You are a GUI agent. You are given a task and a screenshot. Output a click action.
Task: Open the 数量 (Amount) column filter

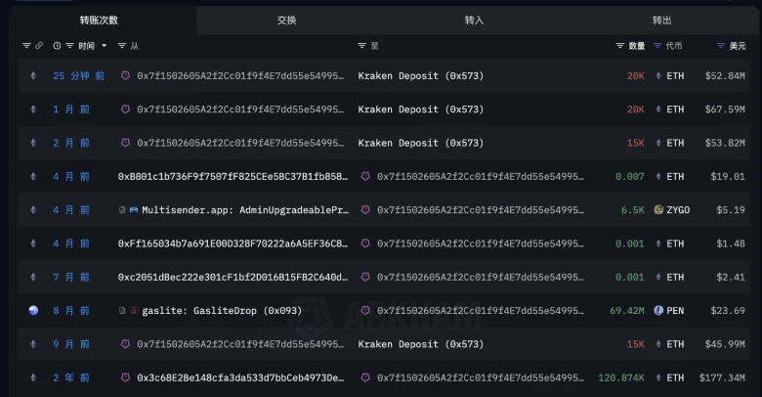point(620,46)
